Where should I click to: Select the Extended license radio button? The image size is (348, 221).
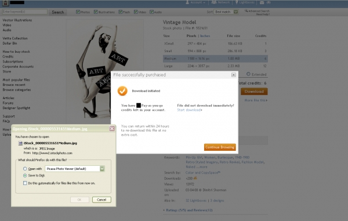[x=248, y=74]
